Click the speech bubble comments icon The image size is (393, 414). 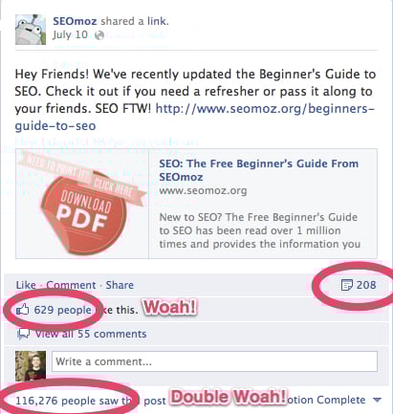(24, 334)
